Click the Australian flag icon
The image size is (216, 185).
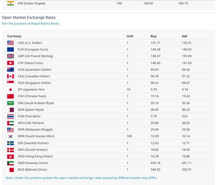click(x=10, y=70)
